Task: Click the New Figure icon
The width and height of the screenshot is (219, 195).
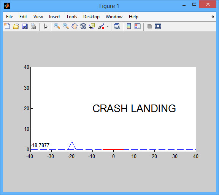Action: point(7,26)
